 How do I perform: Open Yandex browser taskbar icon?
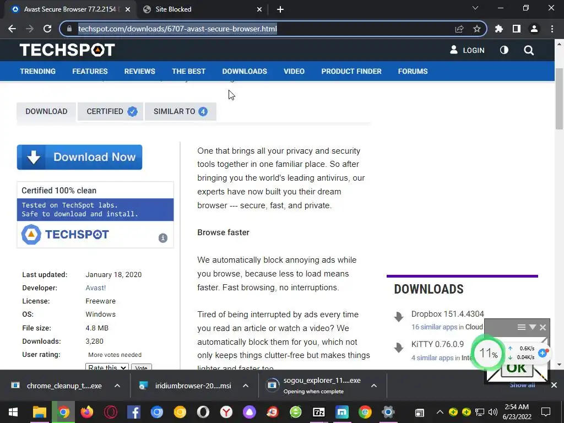pyautogui.click(x=226, y=412)
